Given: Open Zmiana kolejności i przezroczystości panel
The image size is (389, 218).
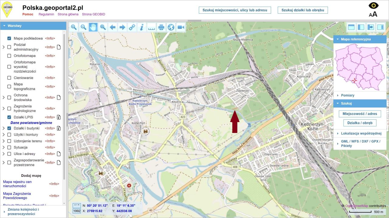Looking at the screenshot, I should pos(33,211).
